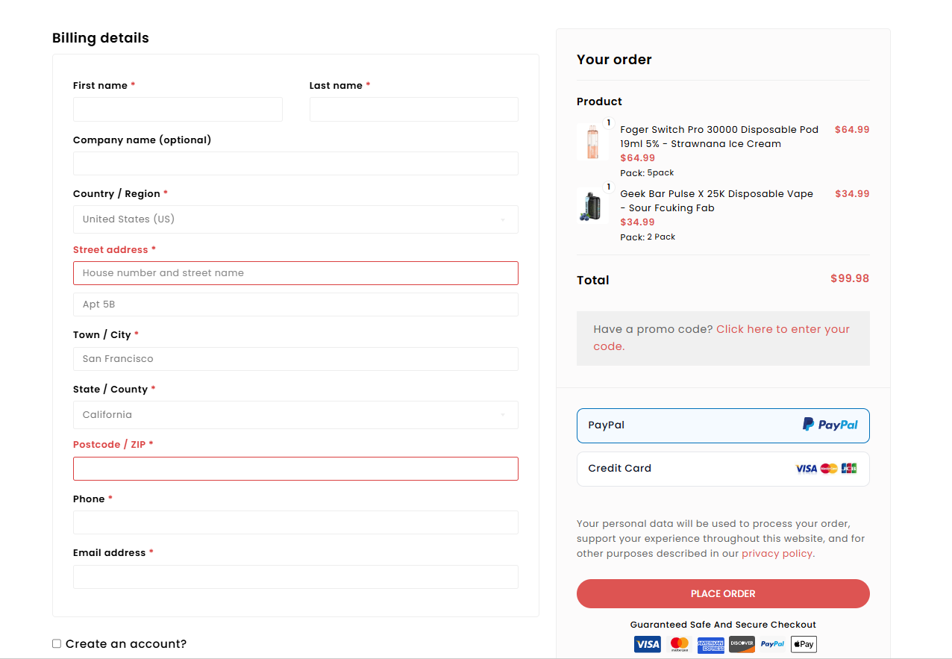Focus the Last name field
The width and height of the screenshot is (952, 659).
414,109
